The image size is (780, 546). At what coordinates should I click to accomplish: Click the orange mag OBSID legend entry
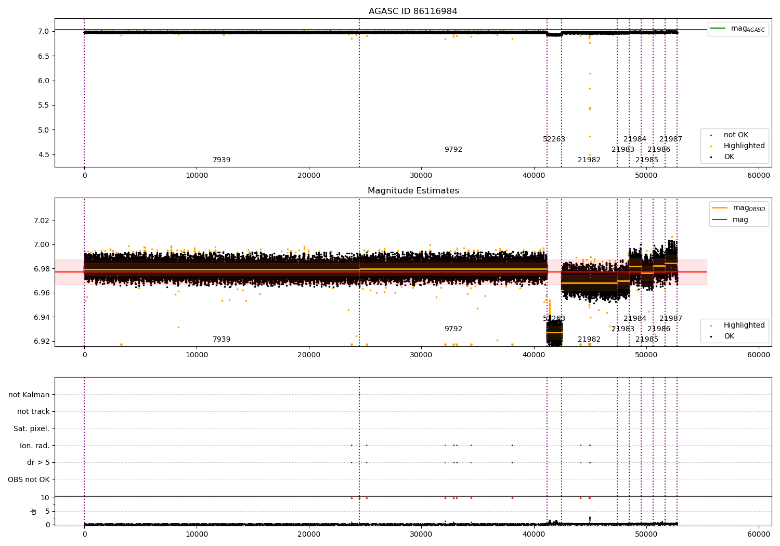tap(739, 208)
